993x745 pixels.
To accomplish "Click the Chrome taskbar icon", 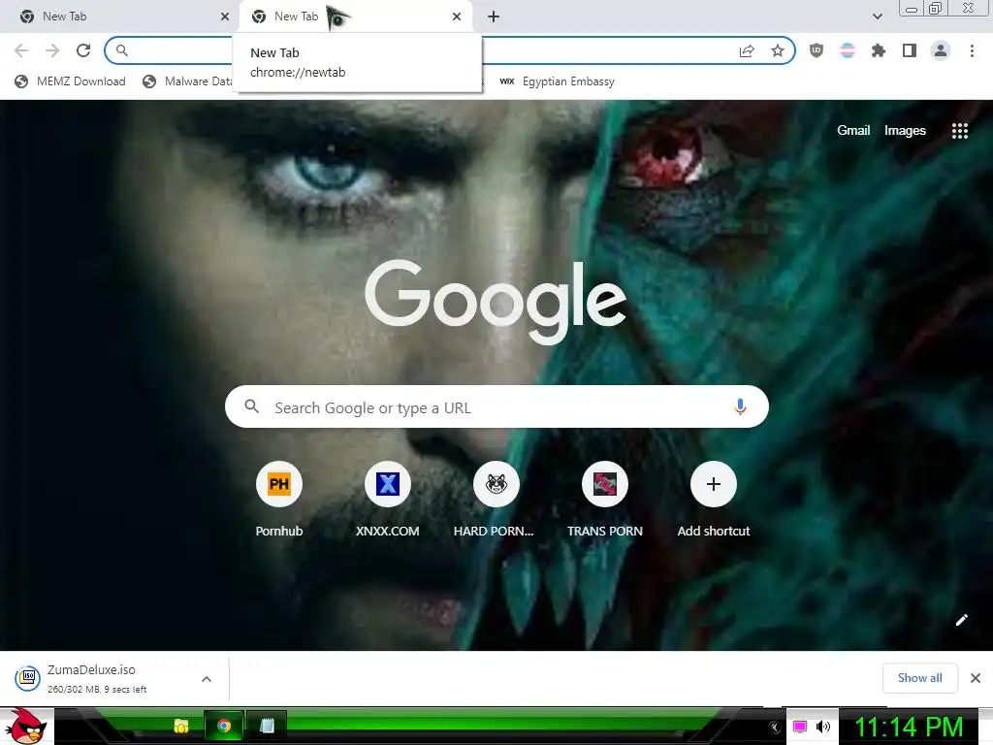I will point(224,726).
